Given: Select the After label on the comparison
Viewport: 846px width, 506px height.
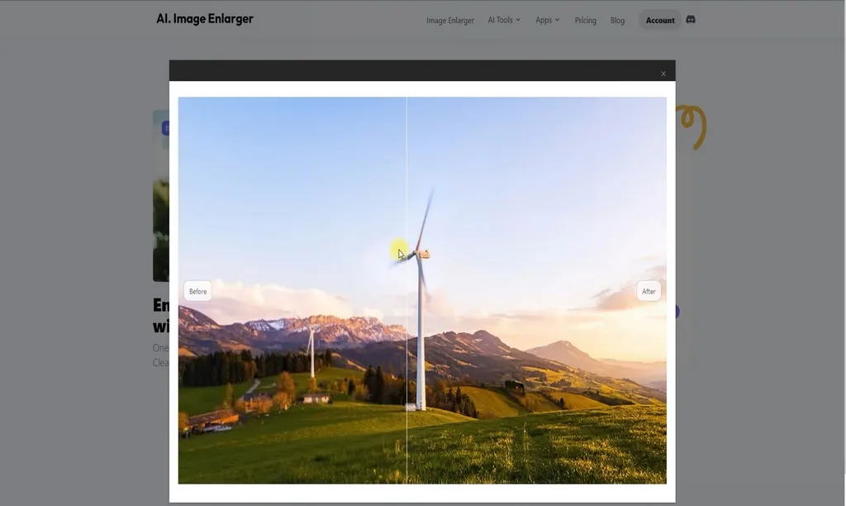Looking at the screenshot, I should [x=649, y=291].
